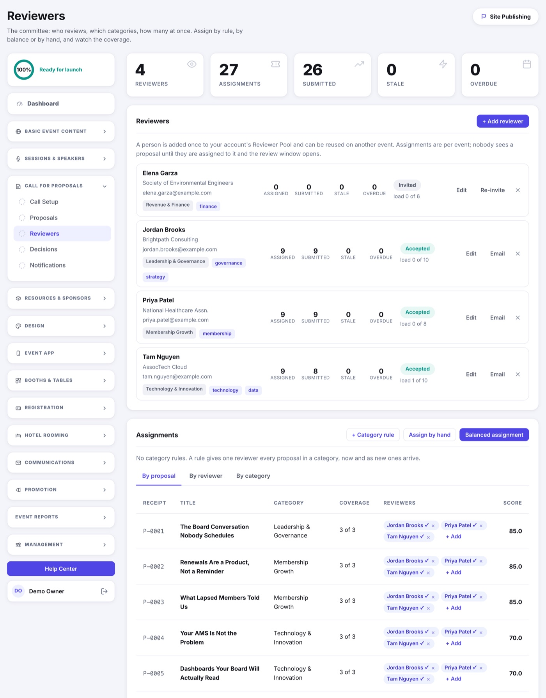Click the globe icon for Basic Event Content
This screenshot has width=546, height=698.
(18, 132)
